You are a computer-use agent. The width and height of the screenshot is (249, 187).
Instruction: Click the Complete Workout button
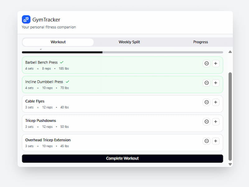122,158
